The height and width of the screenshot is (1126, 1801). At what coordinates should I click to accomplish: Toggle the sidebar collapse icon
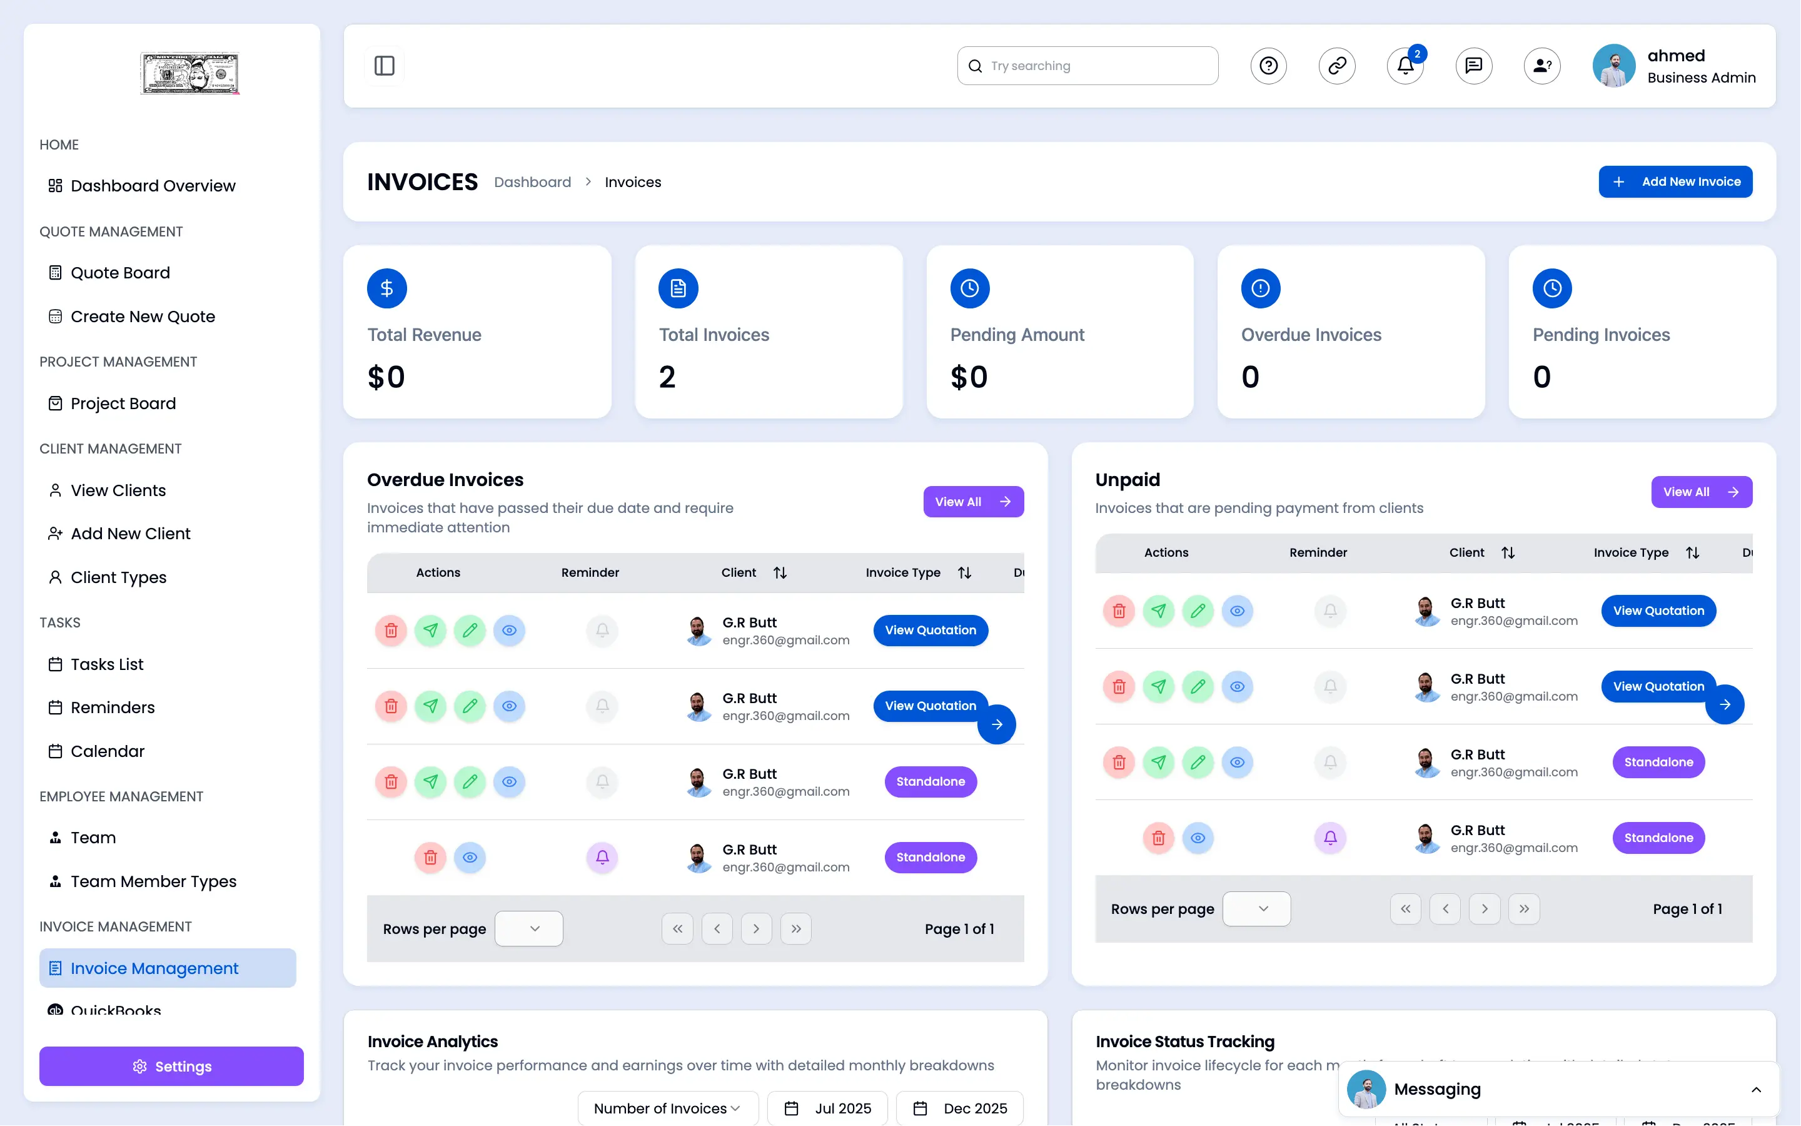coord(384,66)
